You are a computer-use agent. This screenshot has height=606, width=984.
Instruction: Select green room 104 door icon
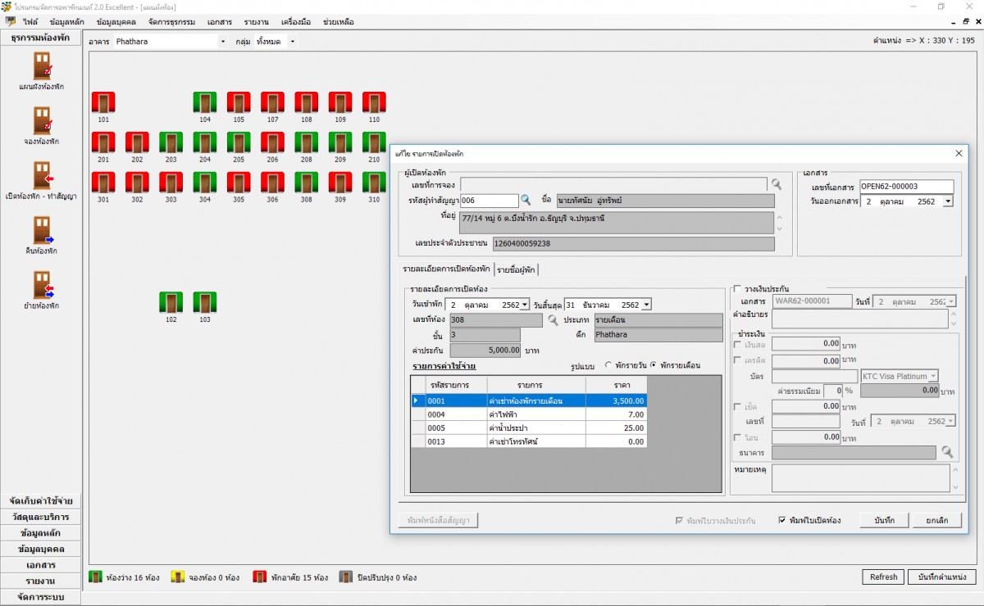(204, 102)
